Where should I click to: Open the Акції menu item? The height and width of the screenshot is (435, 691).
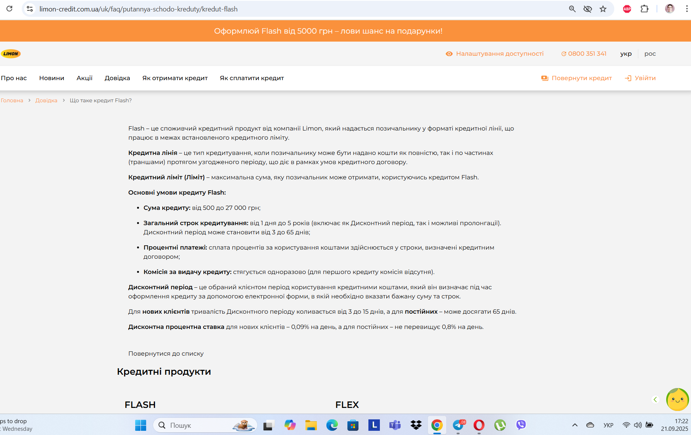click(x=84, y=78)
